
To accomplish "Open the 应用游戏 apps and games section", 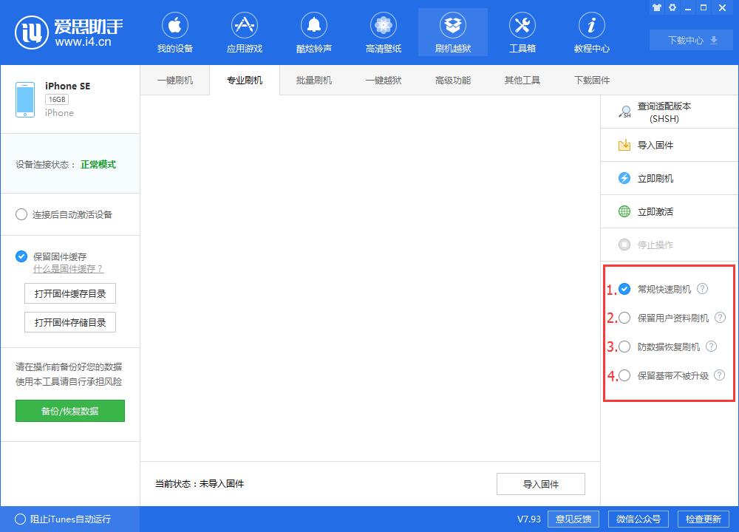I will [x=244, y=33].
